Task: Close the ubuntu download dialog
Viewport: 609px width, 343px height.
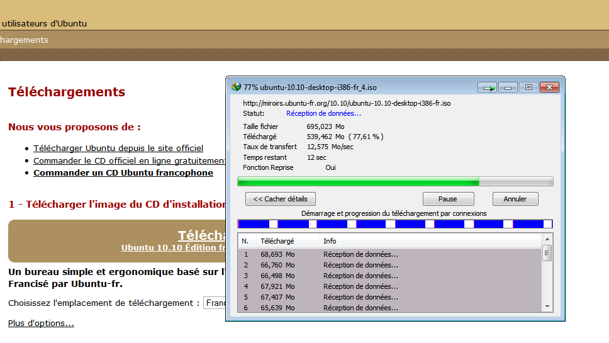Action: tap(550, 87)
